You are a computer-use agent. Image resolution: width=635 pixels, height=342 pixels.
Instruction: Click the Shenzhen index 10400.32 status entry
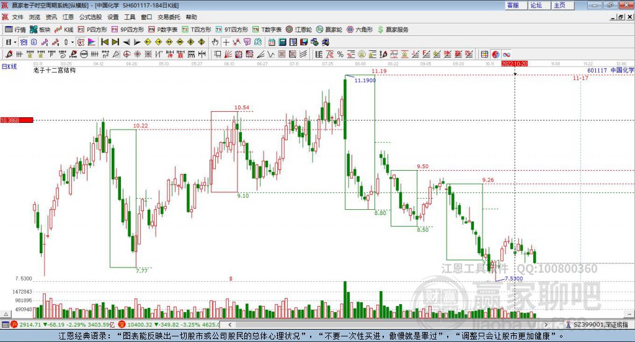(169, 325)
